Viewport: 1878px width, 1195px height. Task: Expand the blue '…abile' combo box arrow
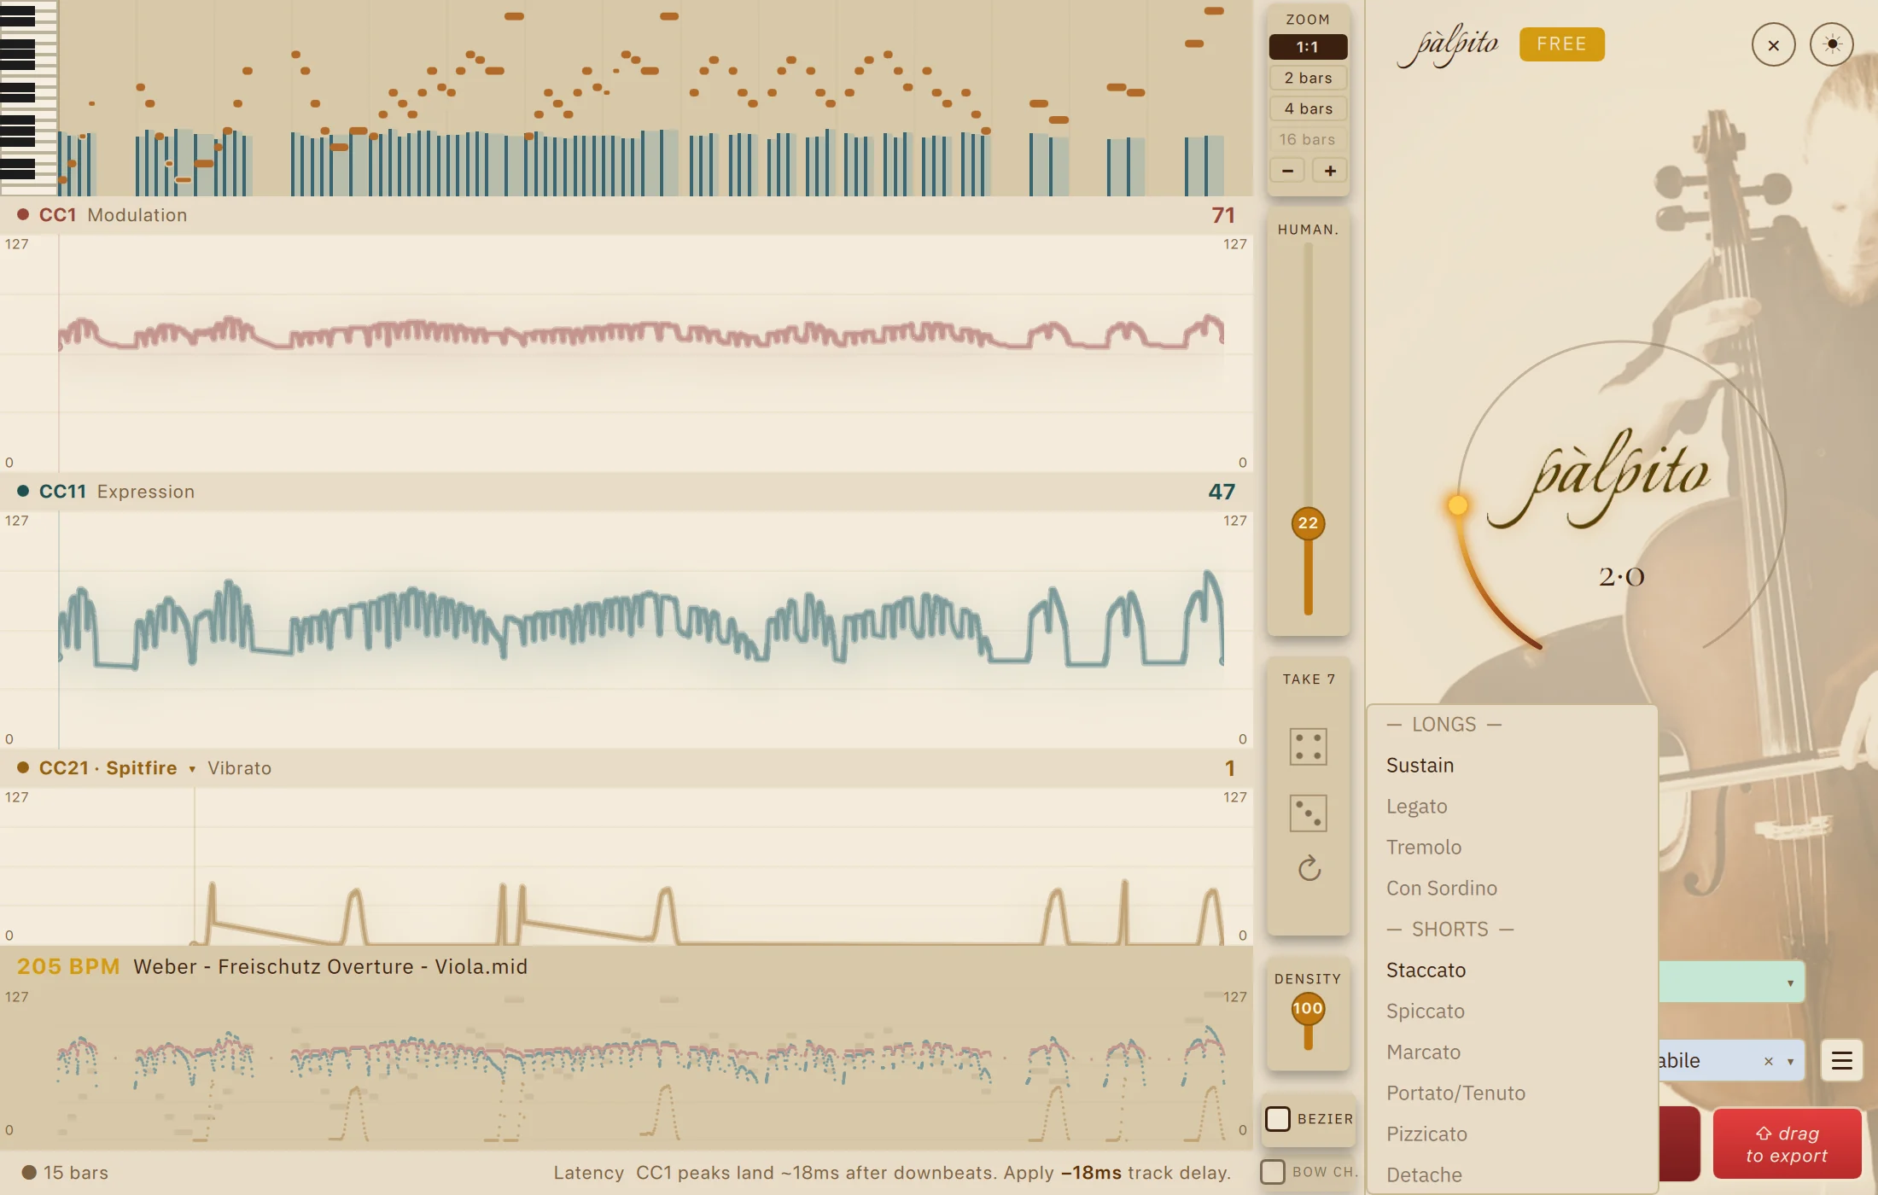pyautogui.click(x=1790, y=1062)
